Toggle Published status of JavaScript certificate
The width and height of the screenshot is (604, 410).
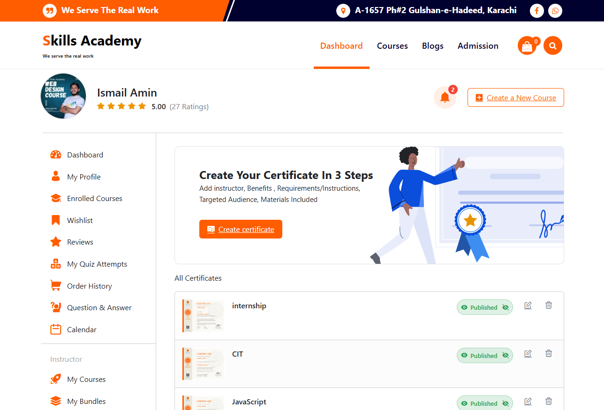(x=485, y=403)
